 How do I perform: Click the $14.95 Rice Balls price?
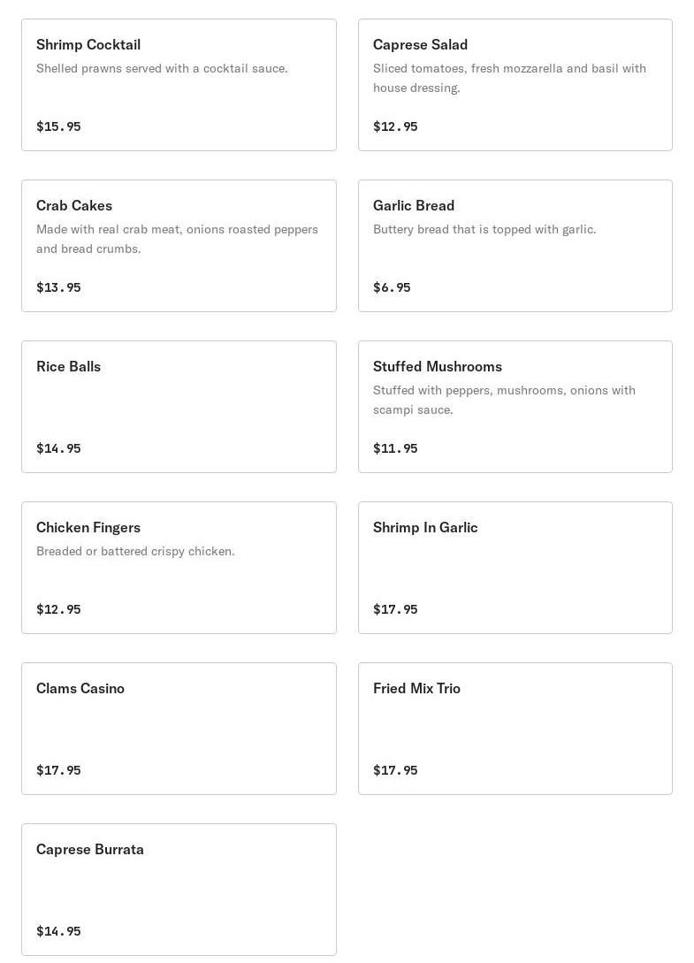58,448
